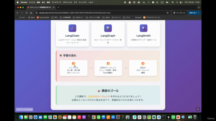
Task: Open the デジタルキャスト bookmark
Action: (x=152, y=17)
